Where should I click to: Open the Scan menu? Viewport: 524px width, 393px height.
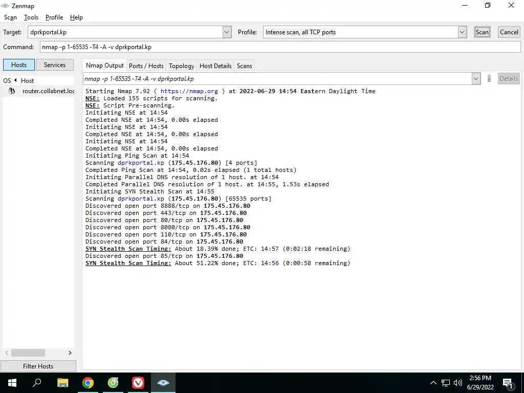[x=10, y=17]
